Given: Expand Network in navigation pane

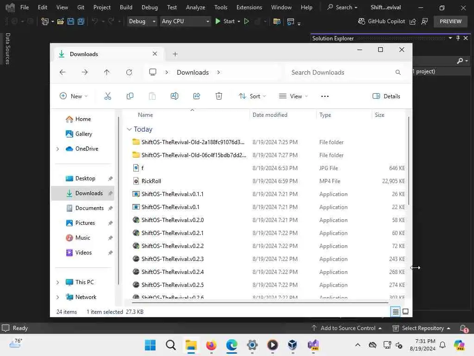Looking at the screenshot, I should [x=57, y=297].
